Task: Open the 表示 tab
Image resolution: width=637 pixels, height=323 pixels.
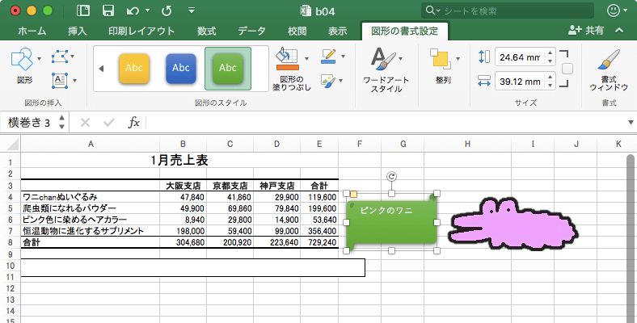Action: pos(338,31)
